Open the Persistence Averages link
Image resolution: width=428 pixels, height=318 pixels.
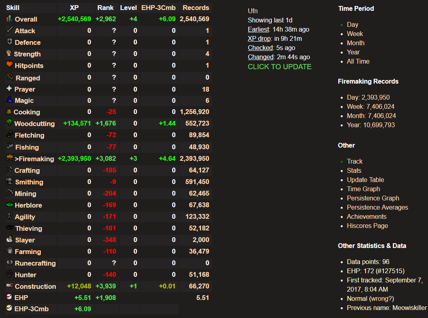point(377,208)
